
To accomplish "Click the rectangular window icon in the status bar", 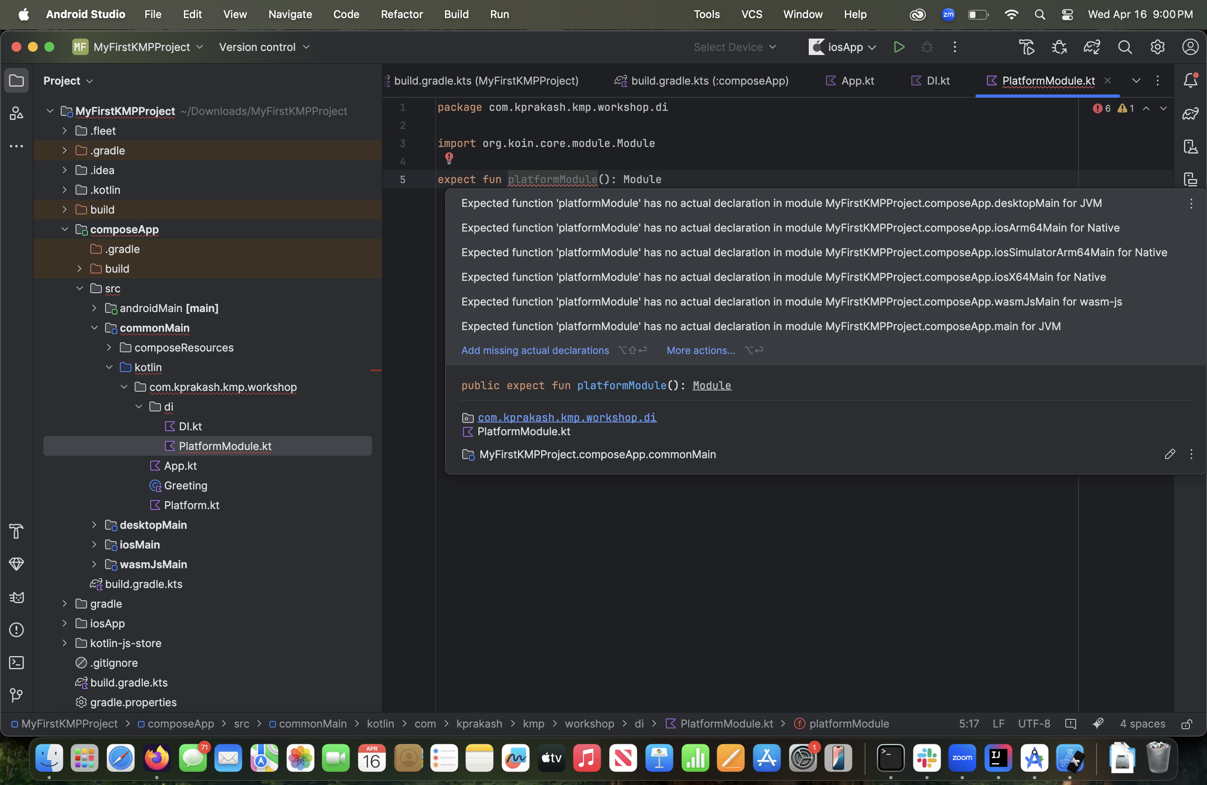I will 1071,724.
